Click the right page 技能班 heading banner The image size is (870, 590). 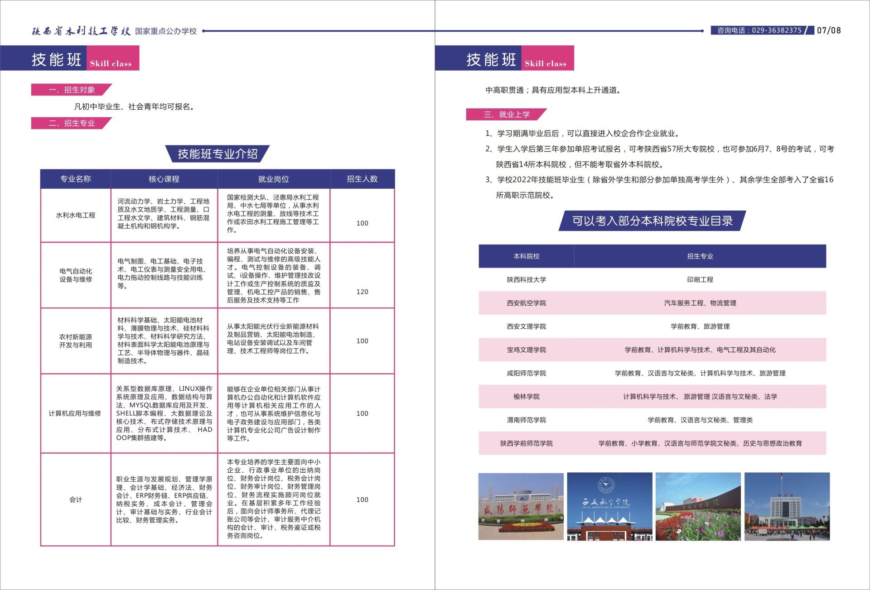(x=504, y=58)
